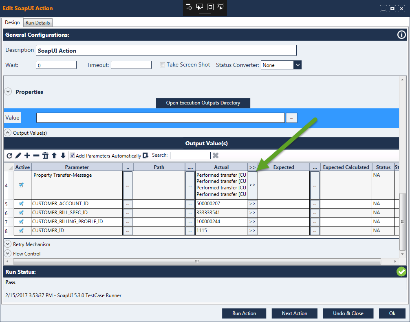Click the pencil edit icon in Output Values toolbar

pos(18,156)
